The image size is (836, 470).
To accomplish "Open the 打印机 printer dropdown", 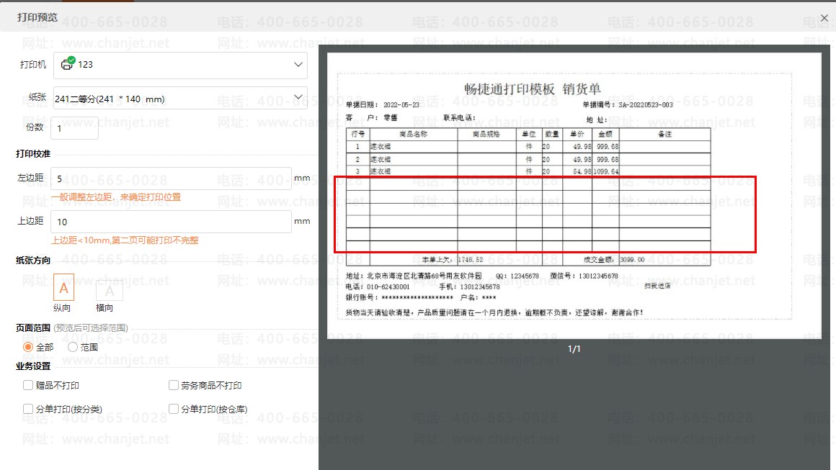I will coord(180,64).
